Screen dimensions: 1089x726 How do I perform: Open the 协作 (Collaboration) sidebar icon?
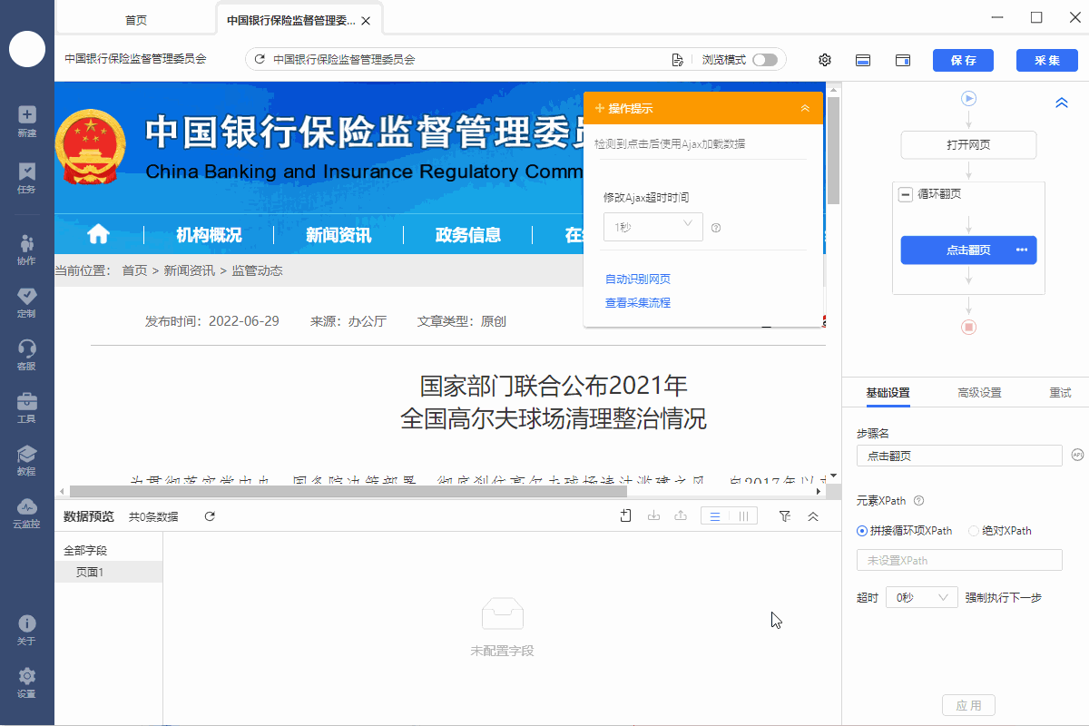27,249
